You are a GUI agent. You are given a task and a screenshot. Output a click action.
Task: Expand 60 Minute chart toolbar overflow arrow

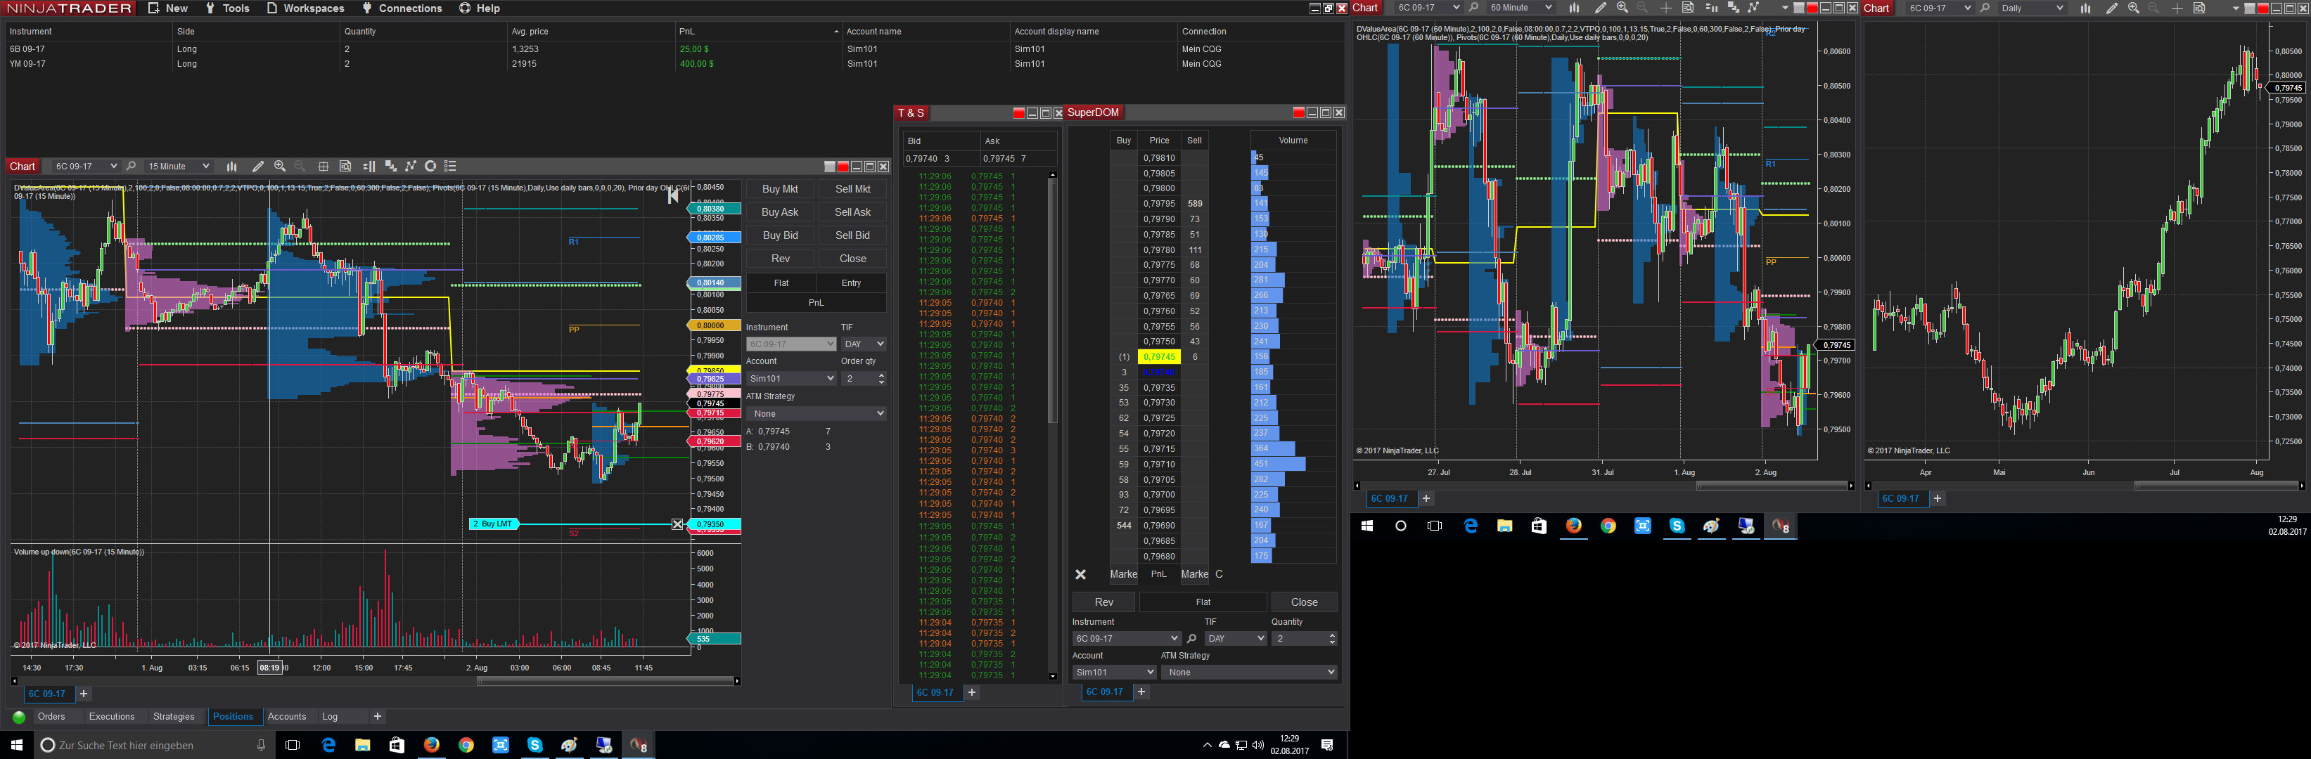click(x=1784, y=8)
